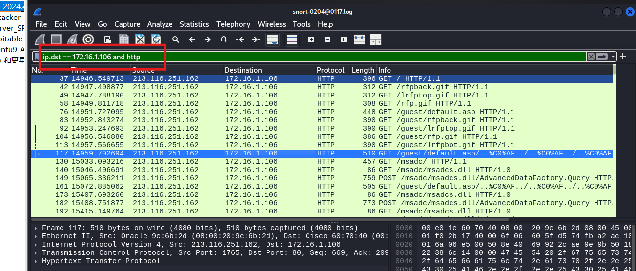Toggle auto-scroll during live capture

tap(272, 39)
